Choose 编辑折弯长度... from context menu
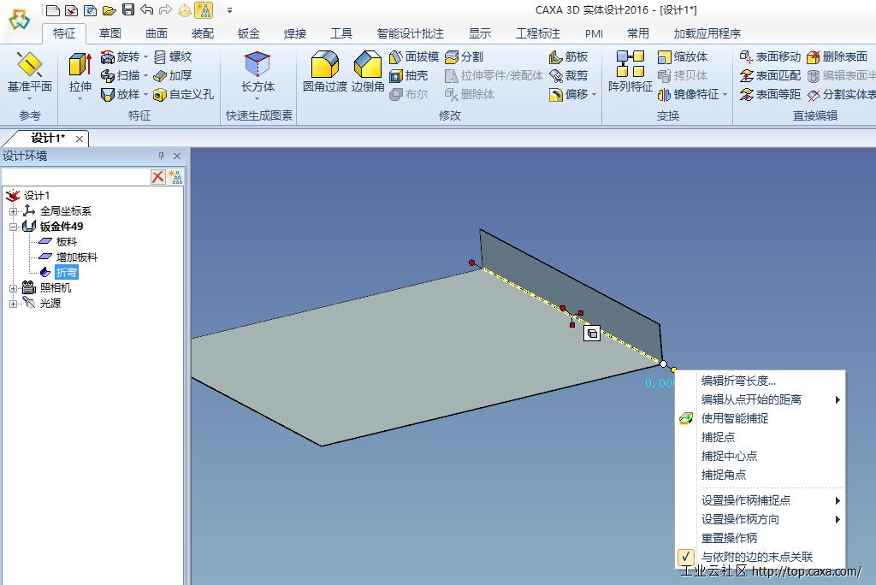Viewport: 876px width, 585px height. click(x=738, y=381)
